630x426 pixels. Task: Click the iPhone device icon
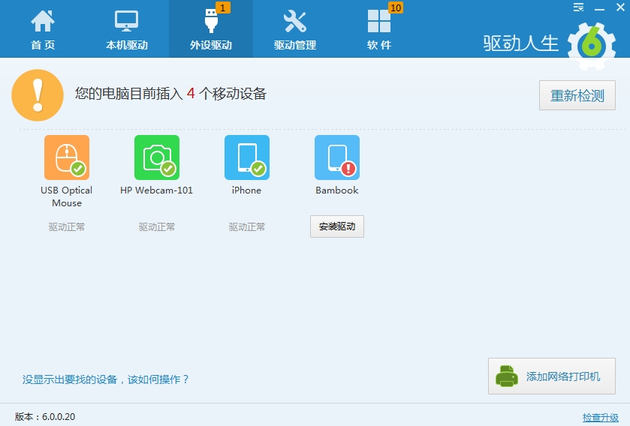[x=247, y=157]
